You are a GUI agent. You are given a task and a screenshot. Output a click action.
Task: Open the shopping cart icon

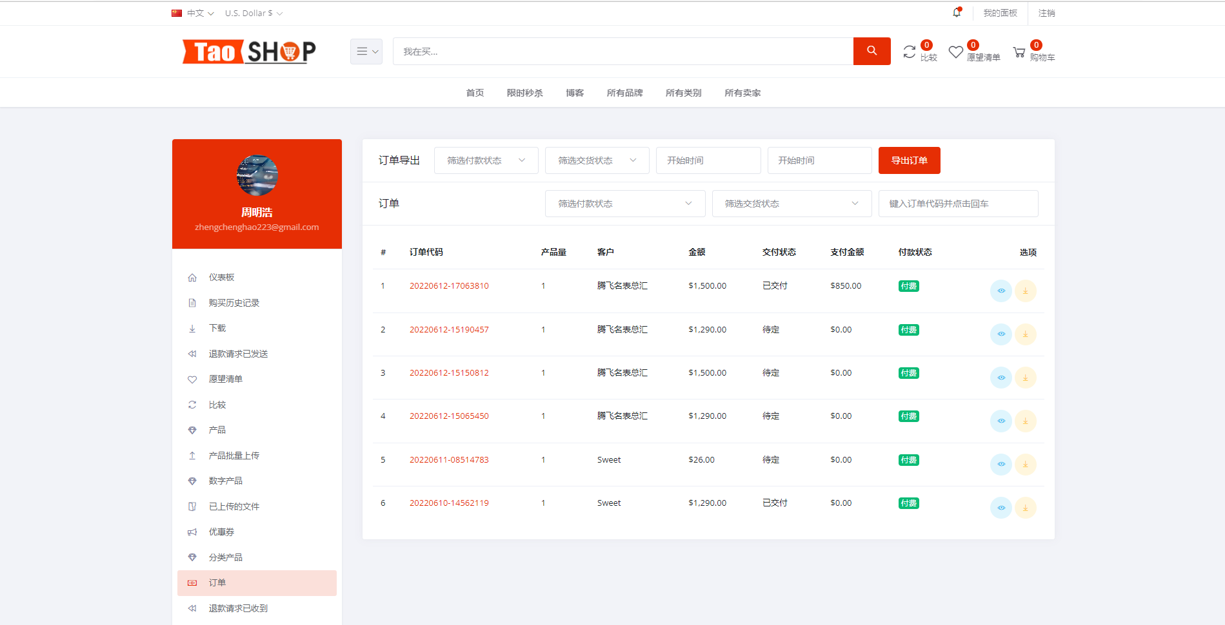[1020, 51]
